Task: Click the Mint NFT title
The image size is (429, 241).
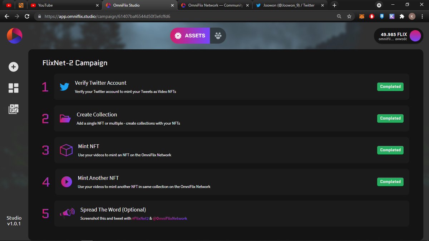Action: pos(89,146)
